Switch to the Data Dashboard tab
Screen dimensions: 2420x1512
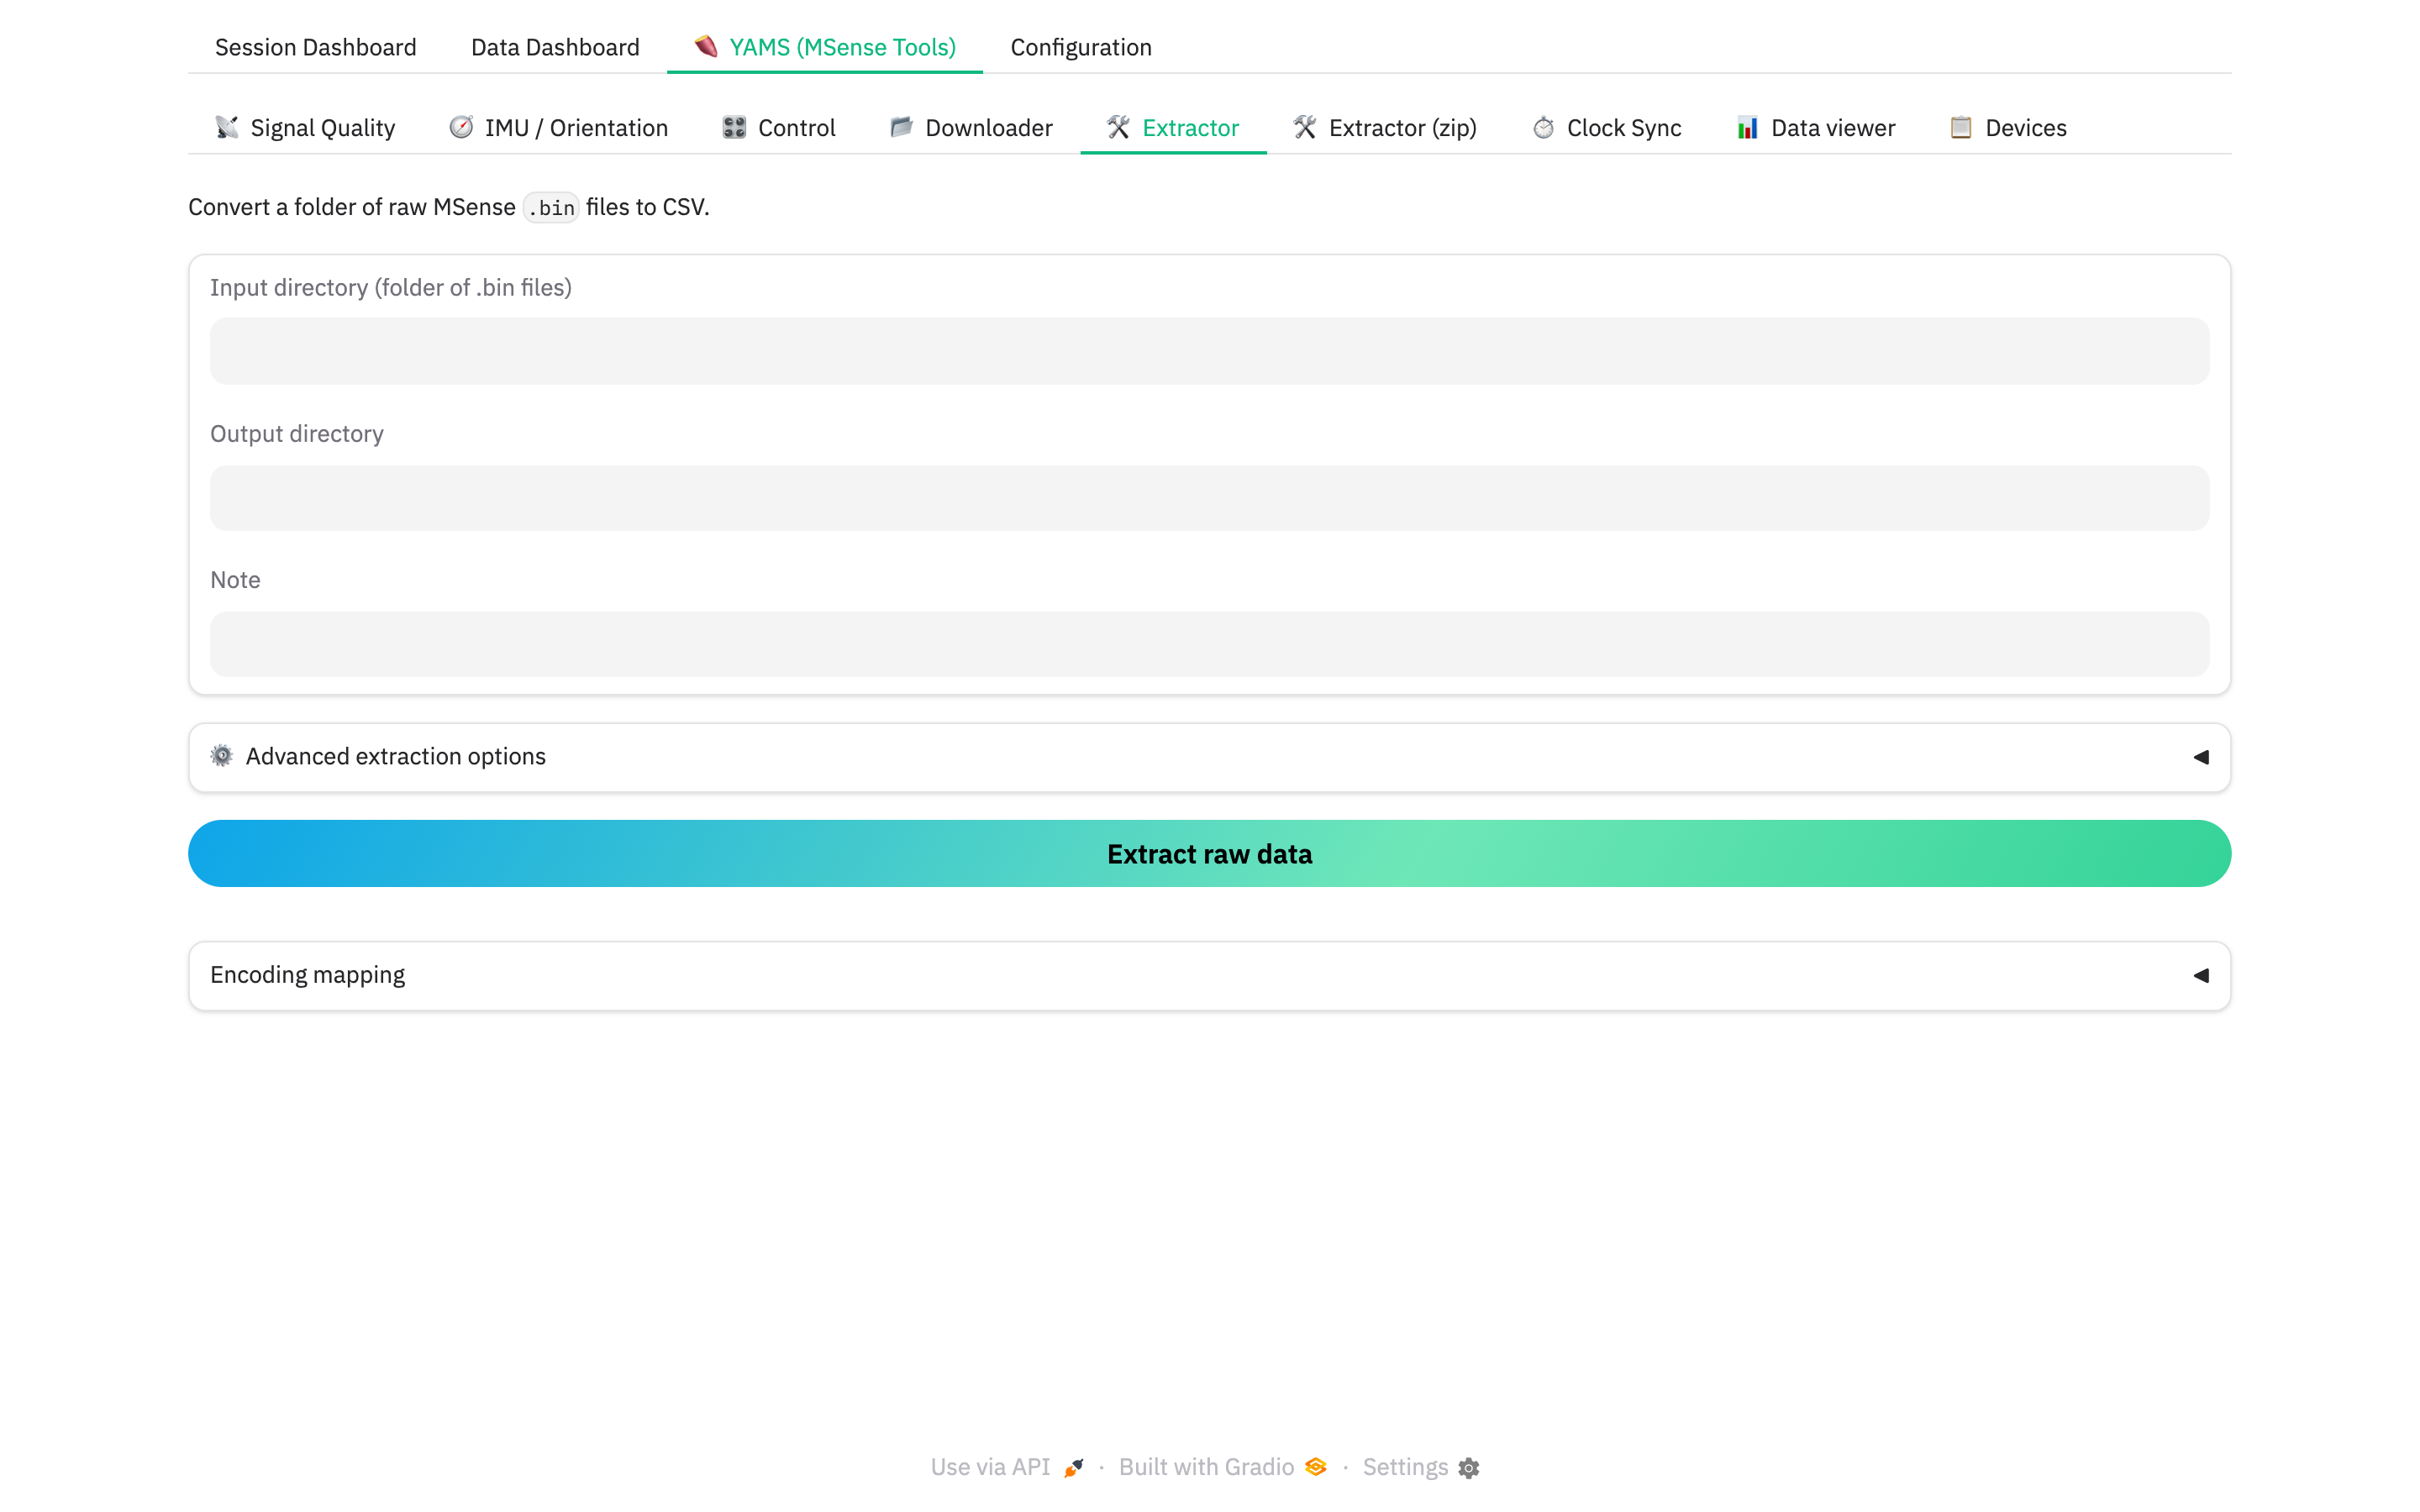tap(555, 47)
